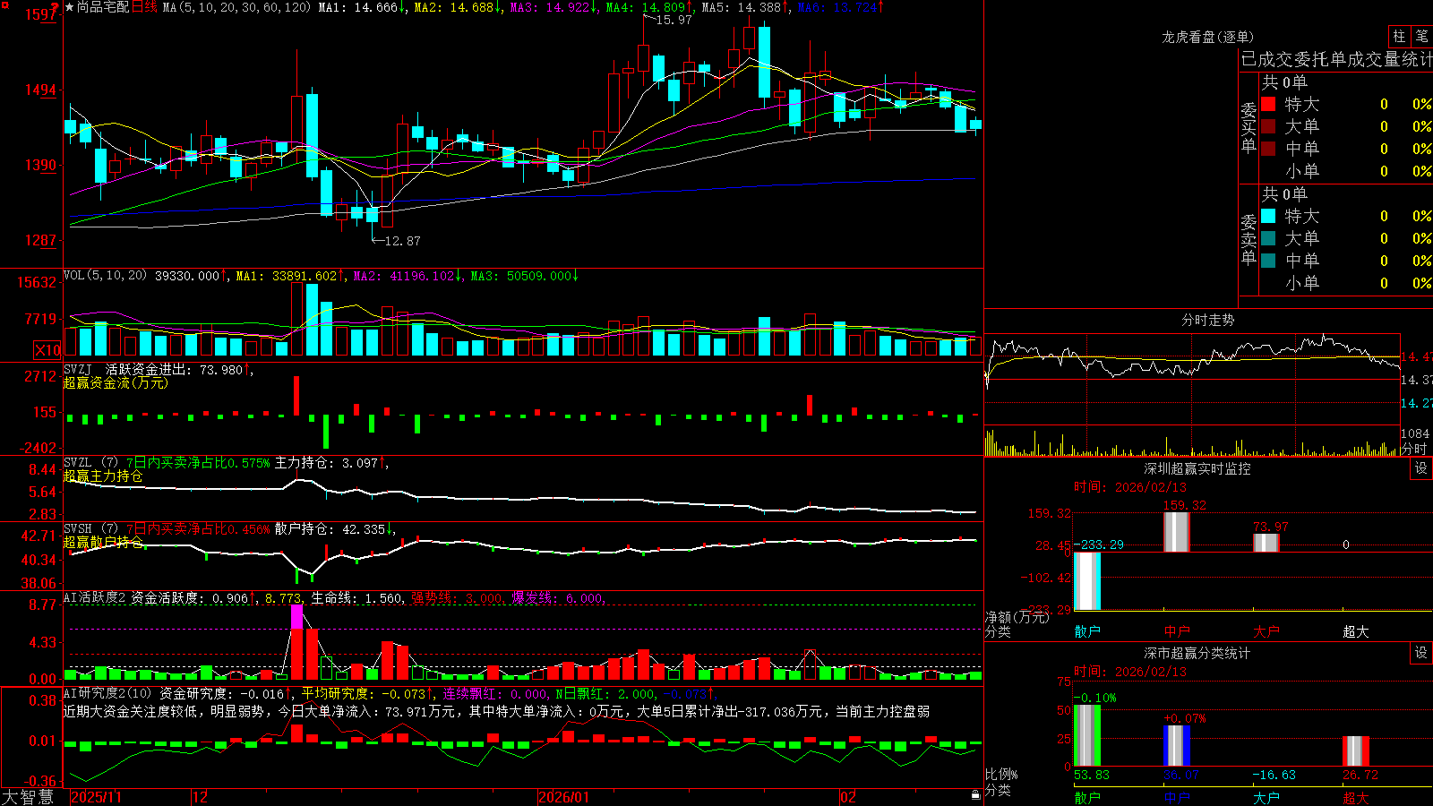This screenshot has height=806, width=1433.
Task: Click 委买单 section label
Action: (x=1249, y=126)
